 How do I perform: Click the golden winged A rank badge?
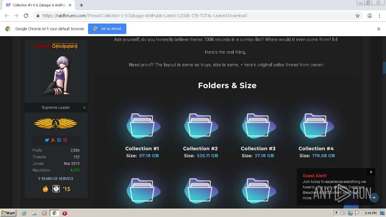pyautogui.click(x=55, y=124)
